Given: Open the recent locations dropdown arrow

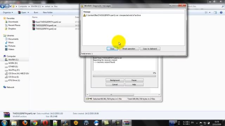Looking at the screenshot, I should point(10,7).
